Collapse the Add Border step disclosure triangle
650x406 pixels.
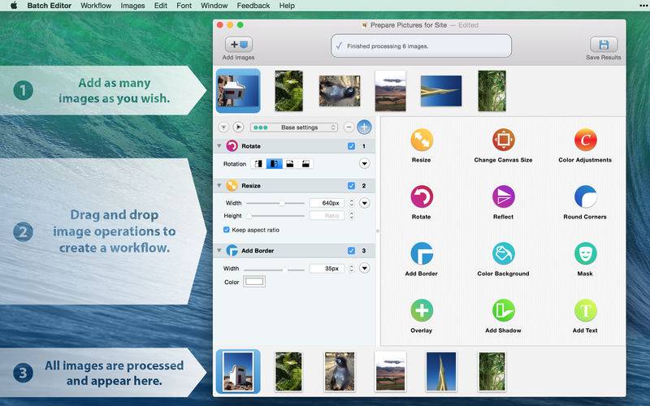click(x=219, y=251)
